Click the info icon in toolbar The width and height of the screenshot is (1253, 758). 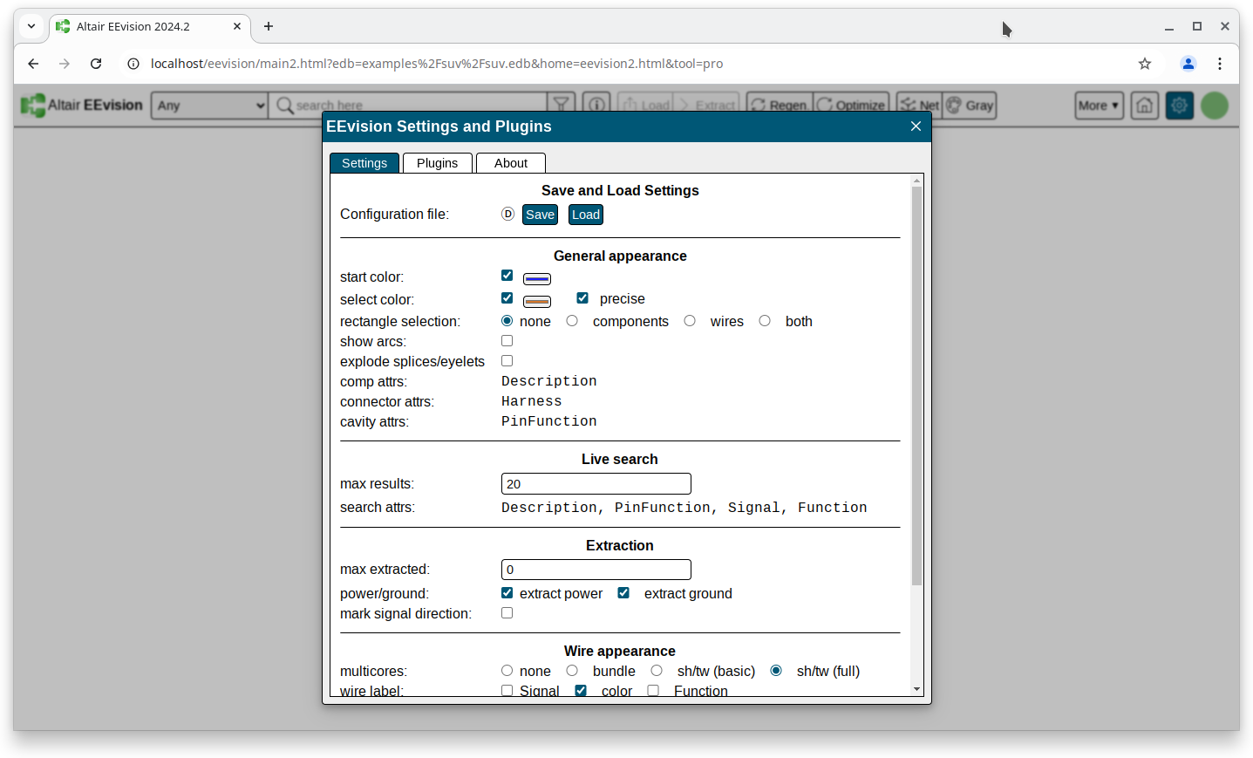(596, 106)
